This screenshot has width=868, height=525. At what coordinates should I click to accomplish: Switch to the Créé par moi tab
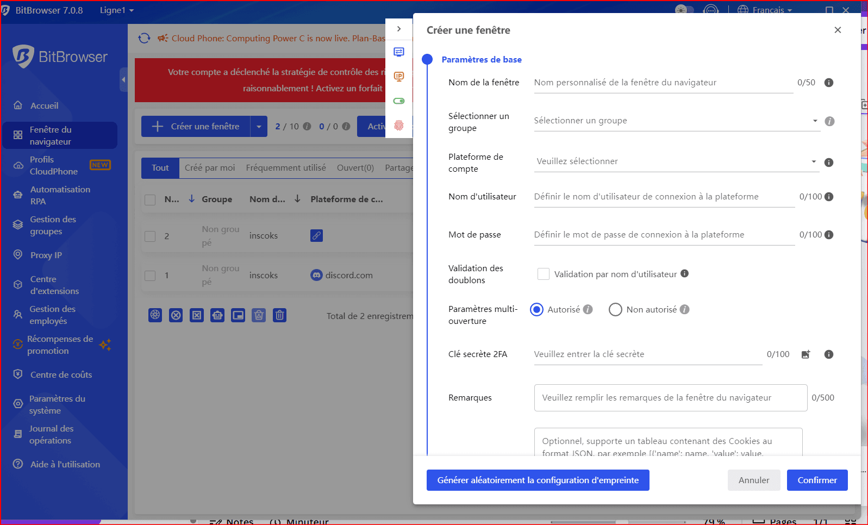point(210,168)
